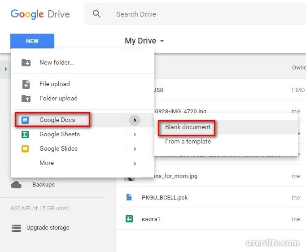
Task: Expand the Google Slides submenu chevron
Action: (135, 149)
